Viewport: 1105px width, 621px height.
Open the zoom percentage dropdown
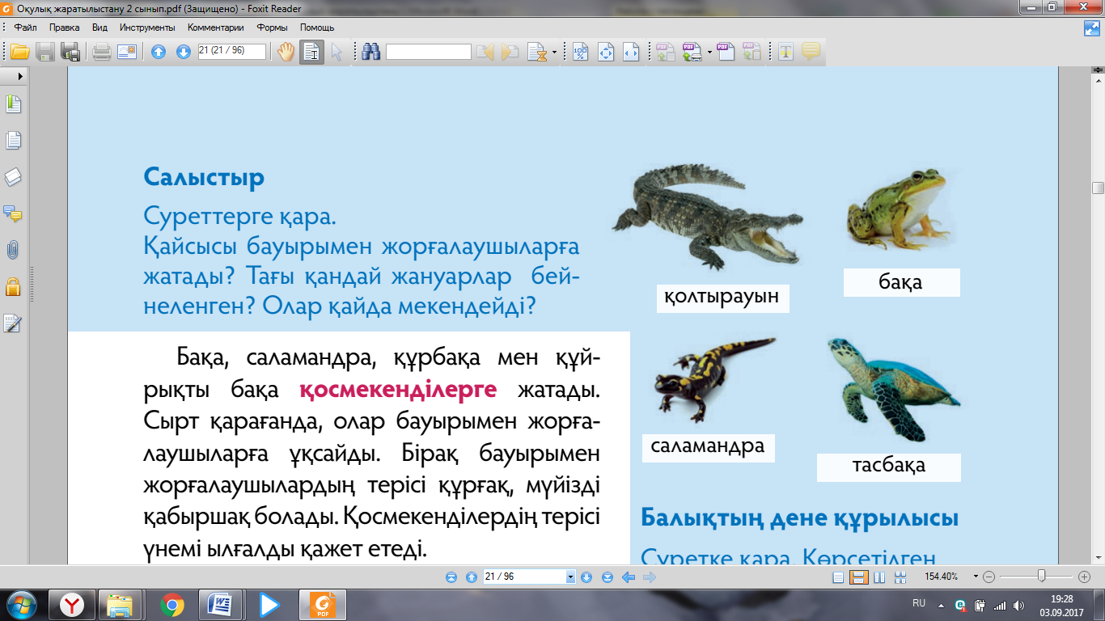click(976, 577)
